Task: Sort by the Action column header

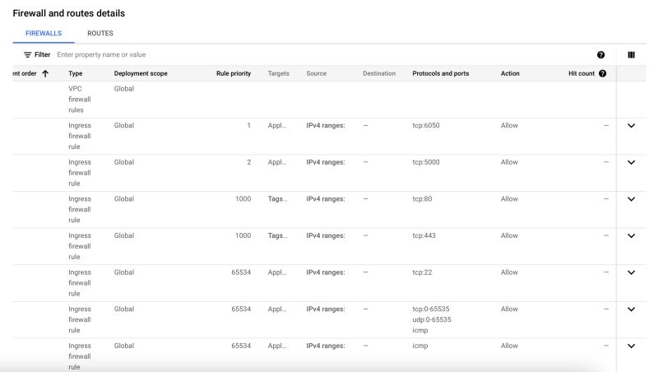Action: point(510,73)
